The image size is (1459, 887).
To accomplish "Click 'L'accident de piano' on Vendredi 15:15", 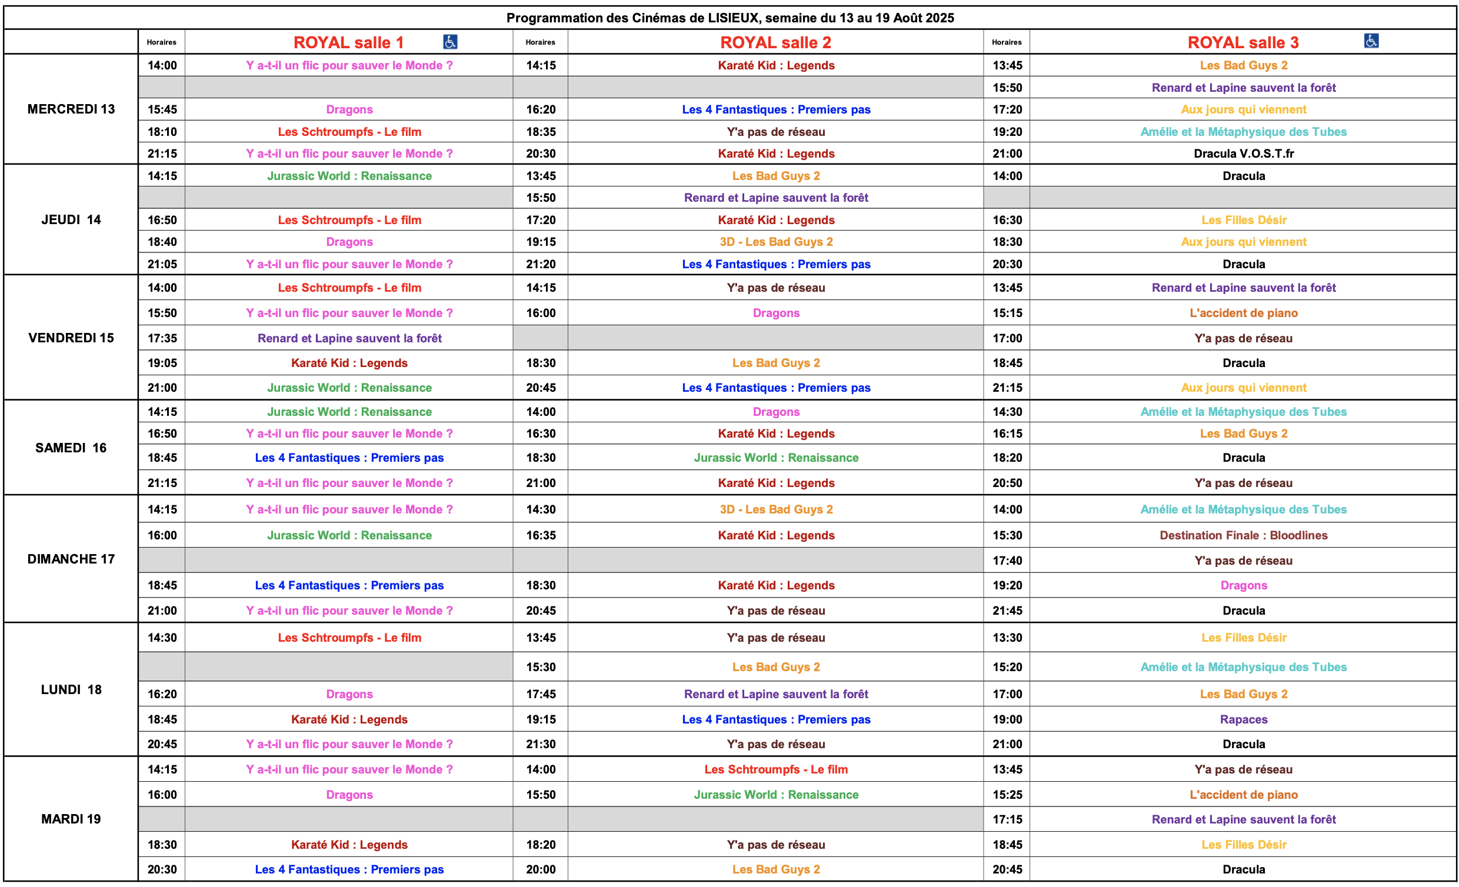I will click(1244, 313).
